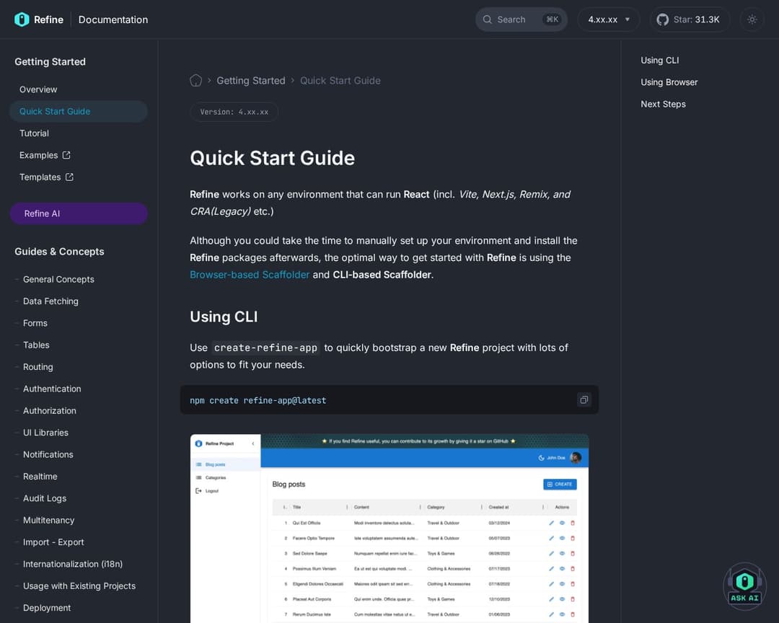
Task: Open Import - Export in the sidebar
Action: click(x=53, y=542)
